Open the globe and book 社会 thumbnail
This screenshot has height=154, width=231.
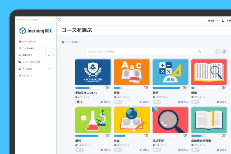(x=132, y=120)
